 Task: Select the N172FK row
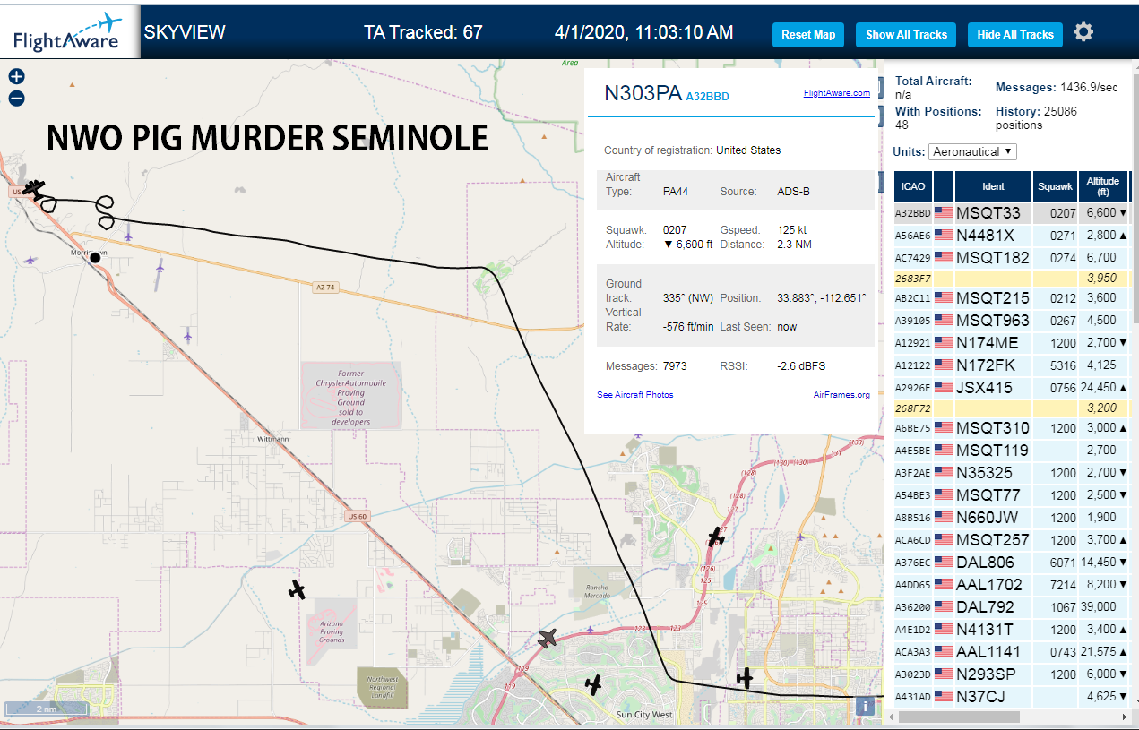click(1012, 365)
